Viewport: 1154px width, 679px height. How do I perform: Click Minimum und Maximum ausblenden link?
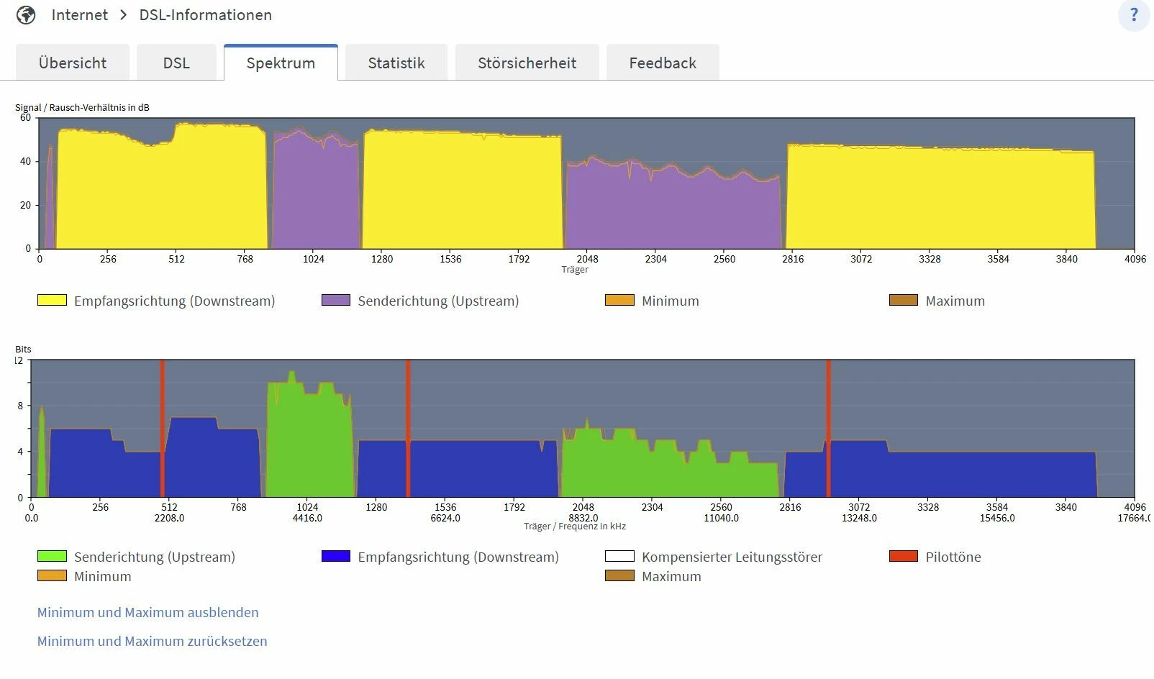148,612
